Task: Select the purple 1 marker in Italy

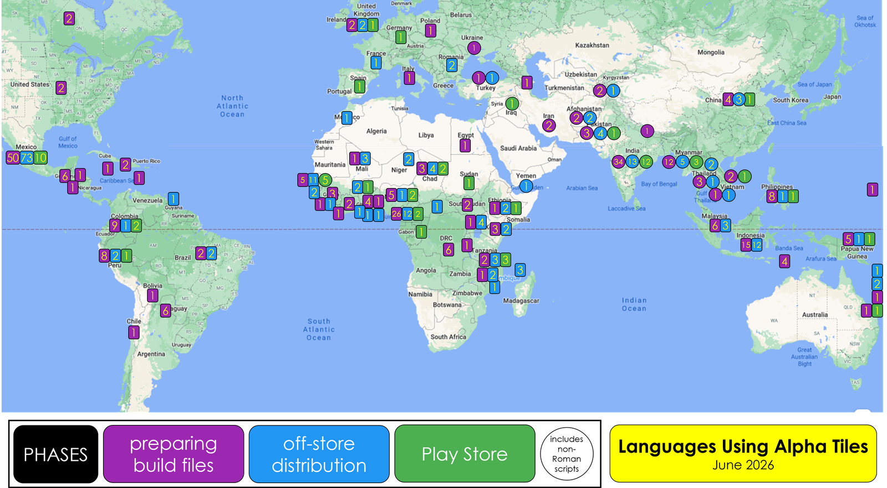Action: point(409,78)
